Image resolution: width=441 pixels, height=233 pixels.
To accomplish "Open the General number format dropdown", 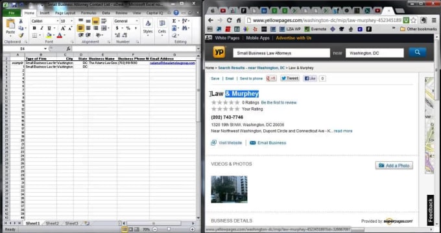I will click(x=137, y=21).
